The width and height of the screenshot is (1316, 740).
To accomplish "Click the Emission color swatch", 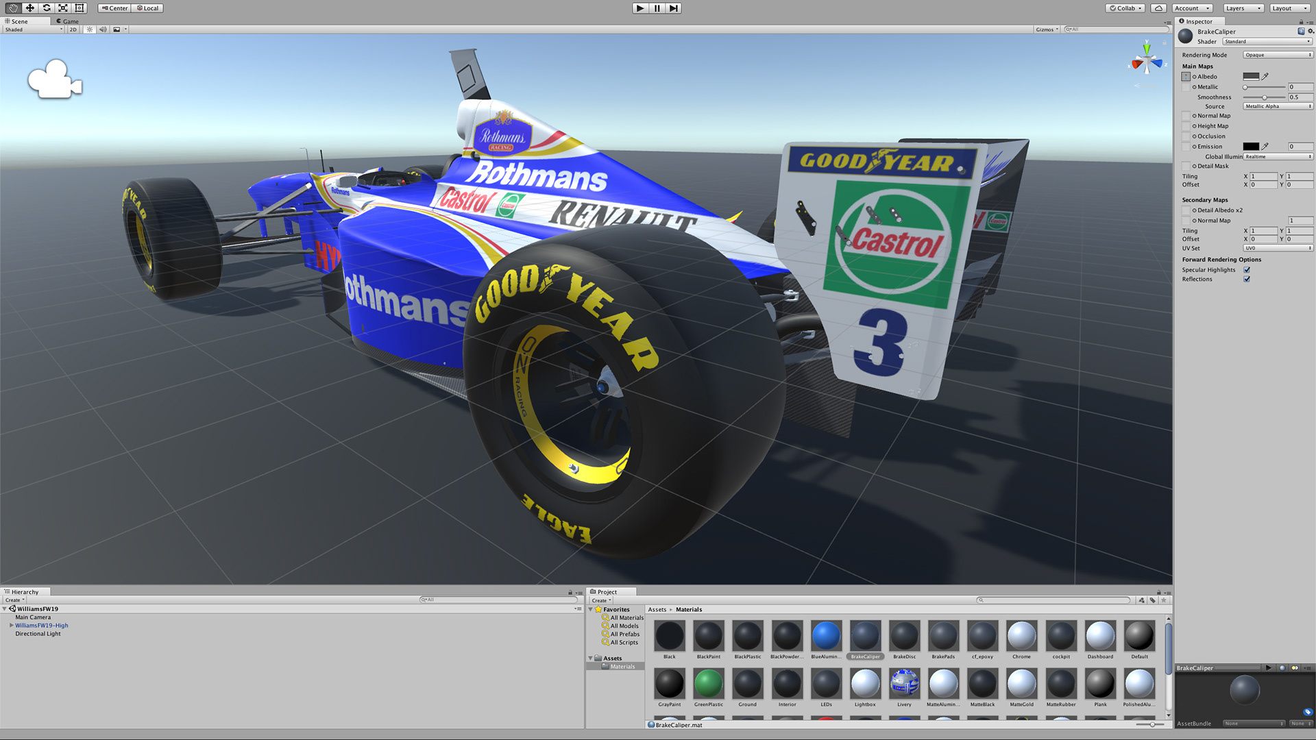I will 1251,147.
